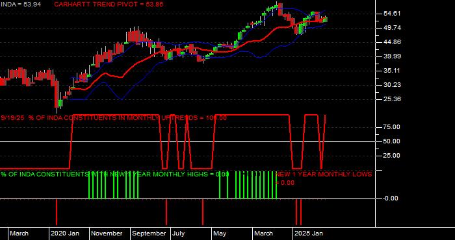Viewport: 455px width, 240px height.
Task: Select the 44.86 price axis value
Action: pos(392,42)
